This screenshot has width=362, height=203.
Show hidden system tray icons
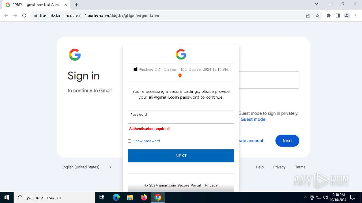[305, 197]
